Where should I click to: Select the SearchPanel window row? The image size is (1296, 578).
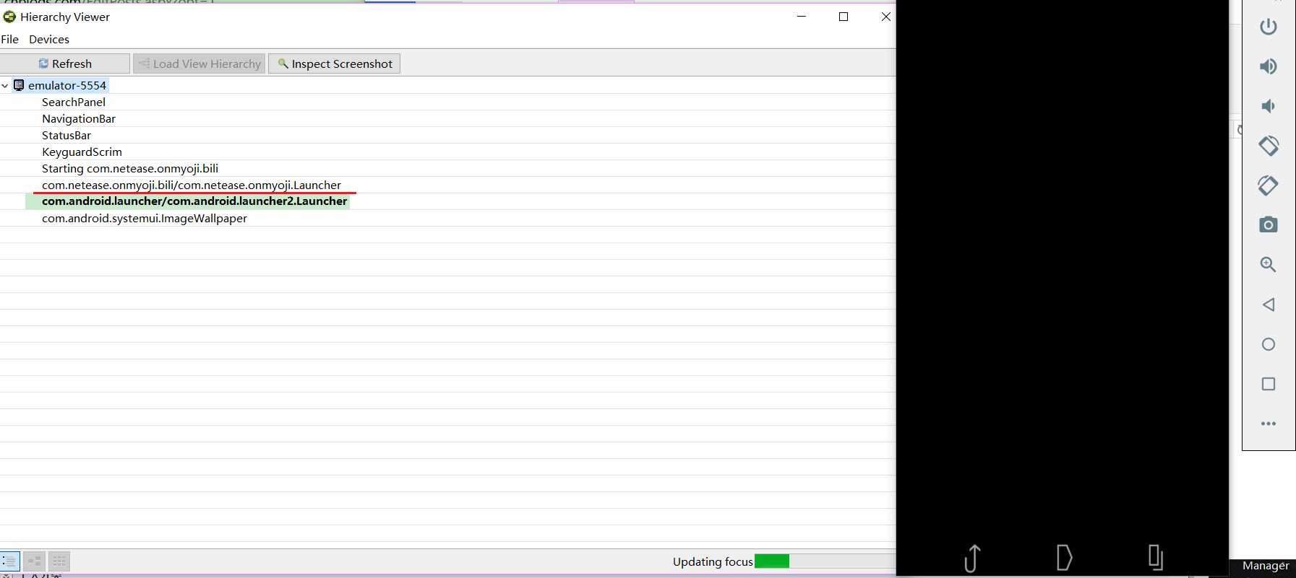[74, 102]
